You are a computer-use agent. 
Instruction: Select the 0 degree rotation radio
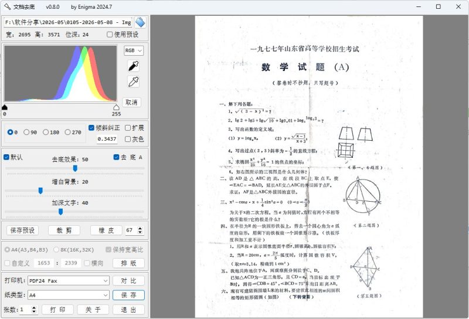(10, 132)
